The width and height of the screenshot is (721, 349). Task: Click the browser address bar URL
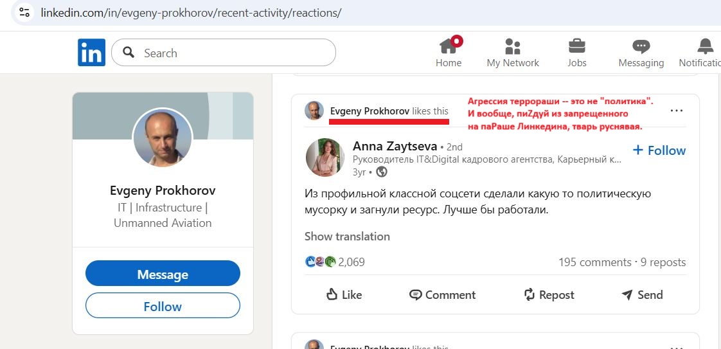tap(191, 12)
